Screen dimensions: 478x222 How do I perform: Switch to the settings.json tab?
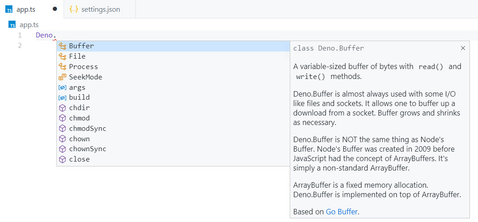pos(100,9)
